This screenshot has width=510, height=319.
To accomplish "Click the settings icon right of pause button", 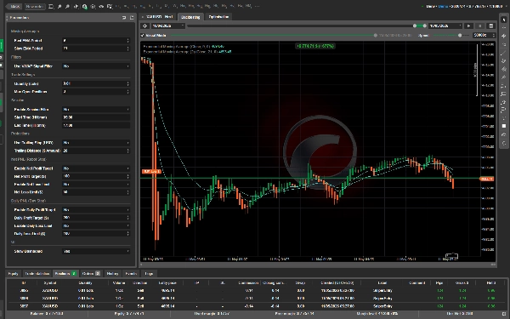I will 490,26.
